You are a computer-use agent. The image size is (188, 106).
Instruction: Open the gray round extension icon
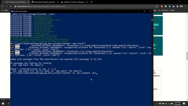[x=166, y=6]
